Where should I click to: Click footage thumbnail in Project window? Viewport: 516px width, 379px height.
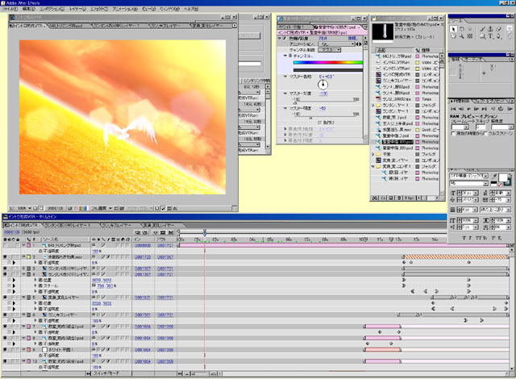coord(383,32)
